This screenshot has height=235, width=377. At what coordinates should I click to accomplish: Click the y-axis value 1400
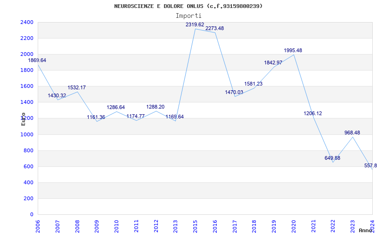[x=27, y=102]
